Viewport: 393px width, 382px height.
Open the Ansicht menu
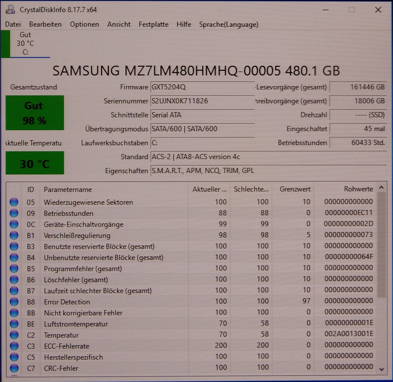coord(119,24)
